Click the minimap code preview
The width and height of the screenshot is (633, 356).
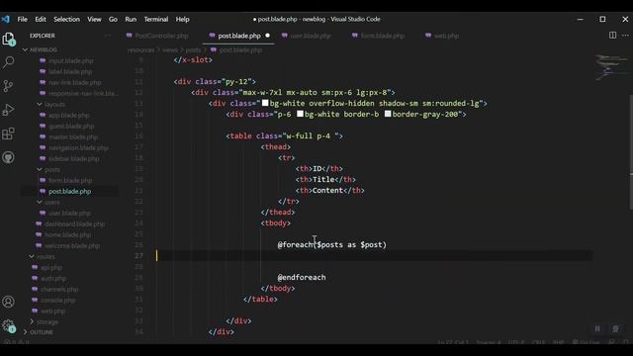611,67
